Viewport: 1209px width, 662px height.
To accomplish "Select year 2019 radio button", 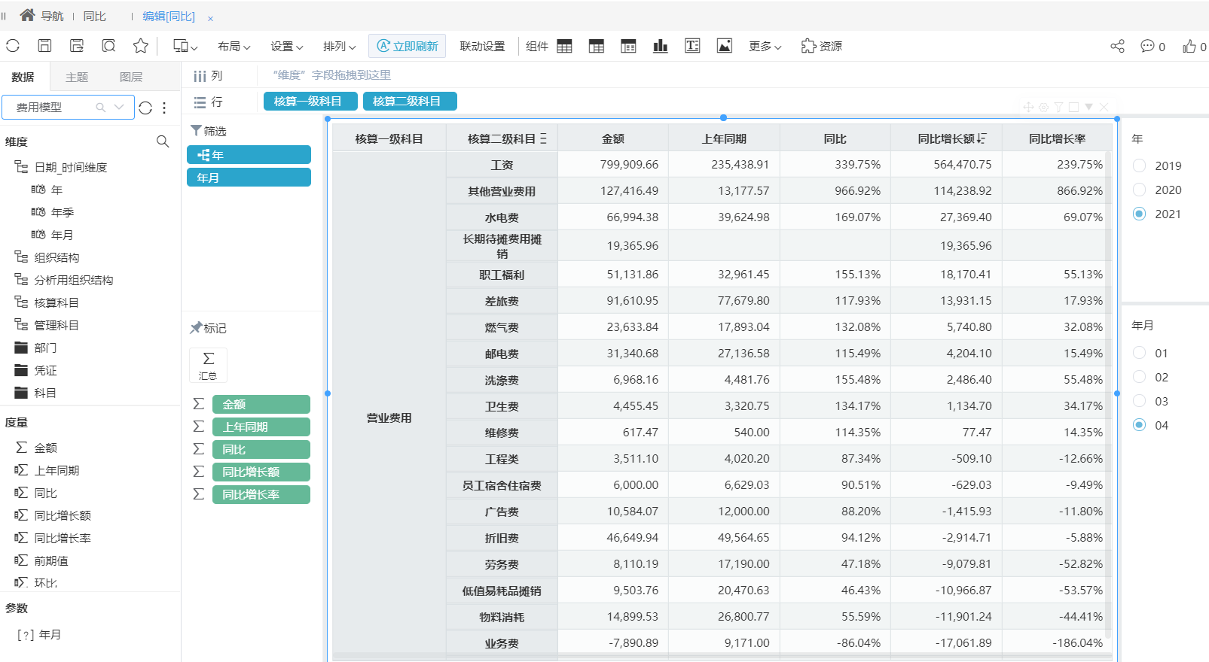I will coord(1139,165).
